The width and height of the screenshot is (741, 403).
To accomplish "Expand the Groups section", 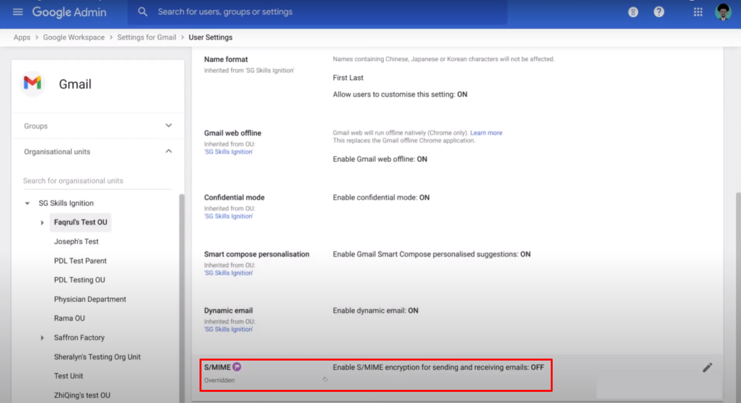I will click(169, 125).
